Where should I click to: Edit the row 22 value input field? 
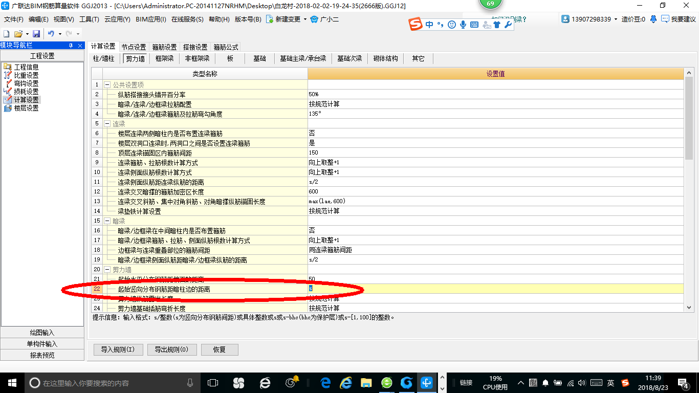495,289
